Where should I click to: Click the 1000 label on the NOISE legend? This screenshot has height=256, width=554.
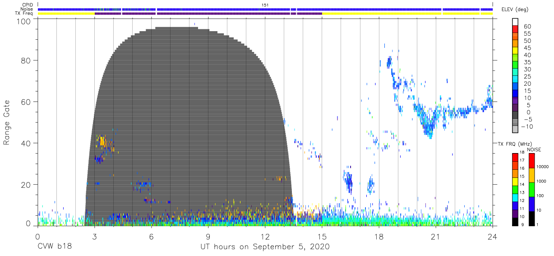pos(541,181)
